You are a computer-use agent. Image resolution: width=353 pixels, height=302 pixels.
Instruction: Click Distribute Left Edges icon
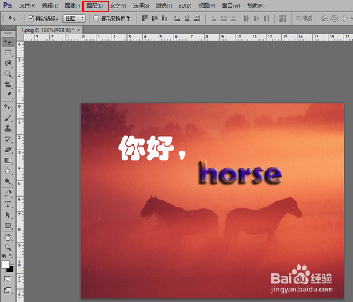[x=247, y=18]
